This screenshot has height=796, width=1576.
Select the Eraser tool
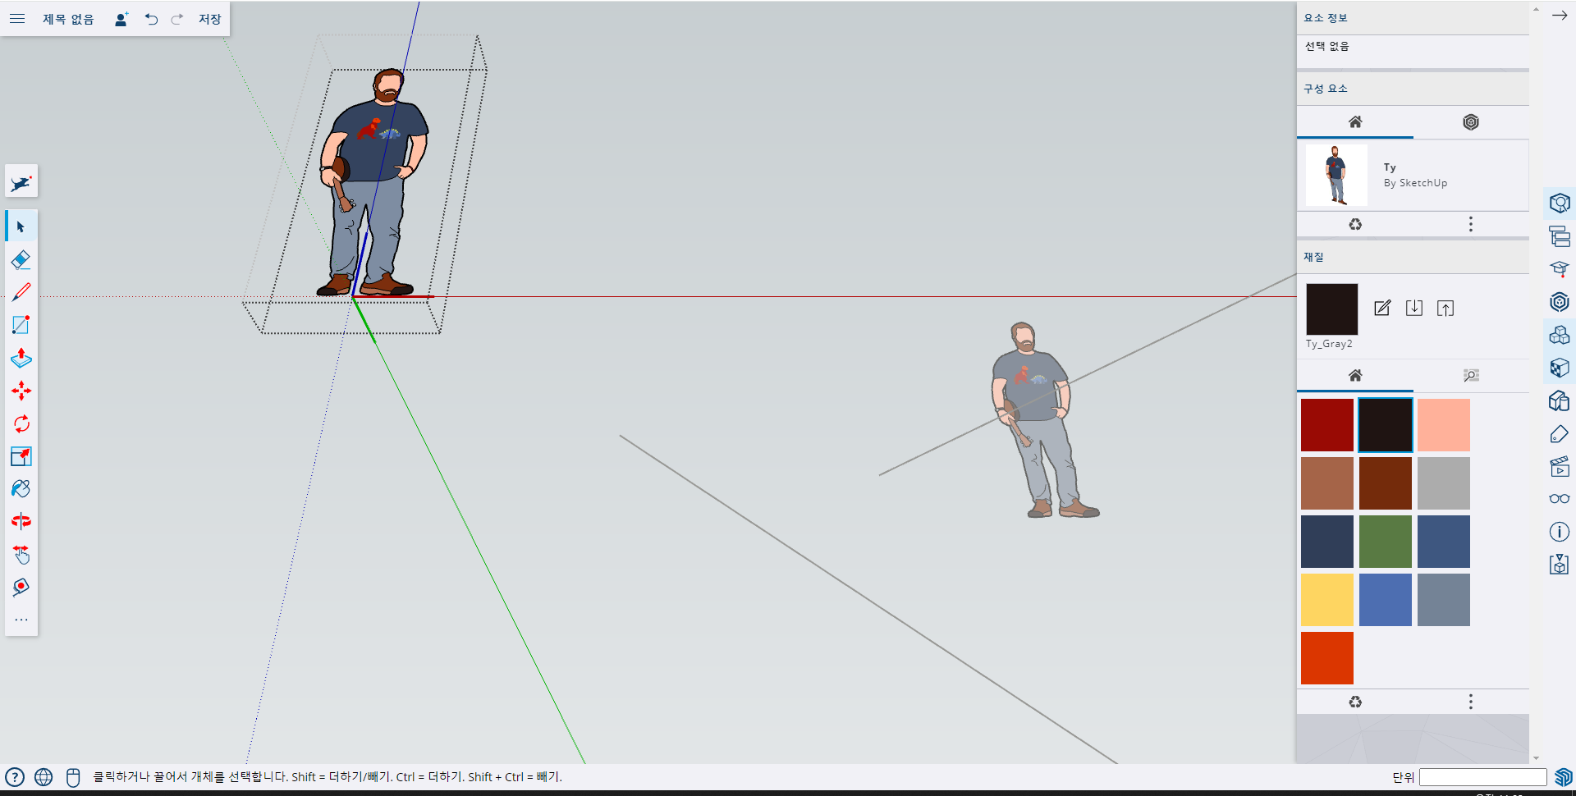[21, 259]
